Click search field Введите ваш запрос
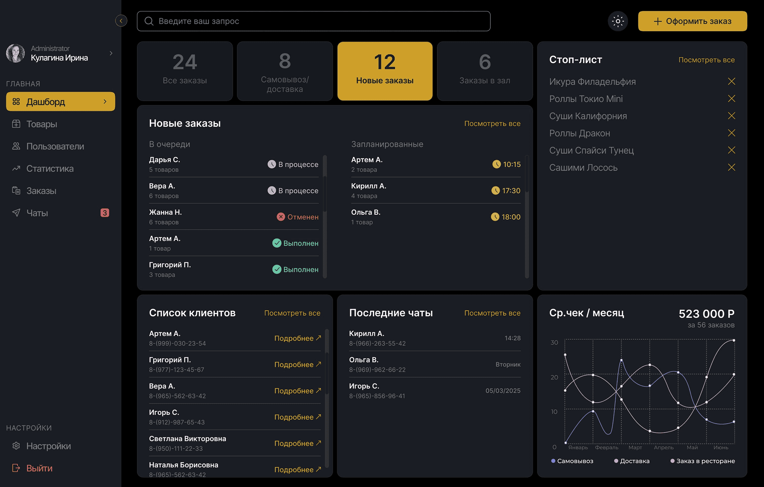 (x=313, y=21)
